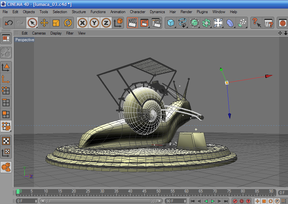The width and height of the screenshot is (288, 204).
Task: Click the Undo arrow icon
Action: [x=9, y=23]
